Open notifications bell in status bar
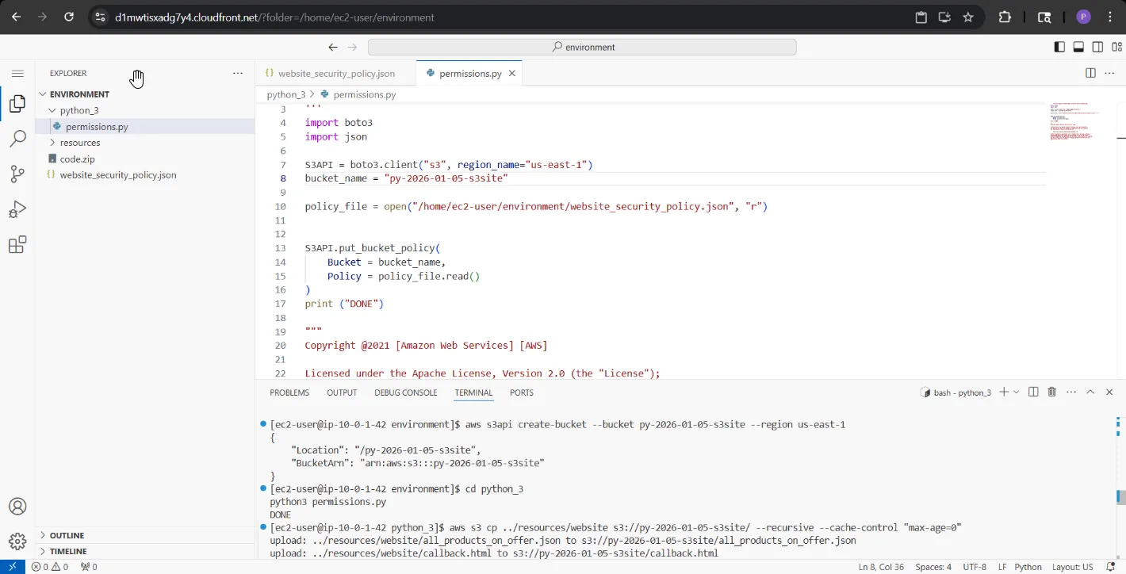This screenshot has height=574, width=1126. pyautogui.click(x=1113, y=567)
